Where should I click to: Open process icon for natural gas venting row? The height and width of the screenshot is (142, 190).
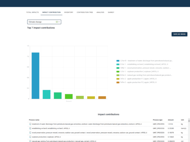(x=30, y=141)
